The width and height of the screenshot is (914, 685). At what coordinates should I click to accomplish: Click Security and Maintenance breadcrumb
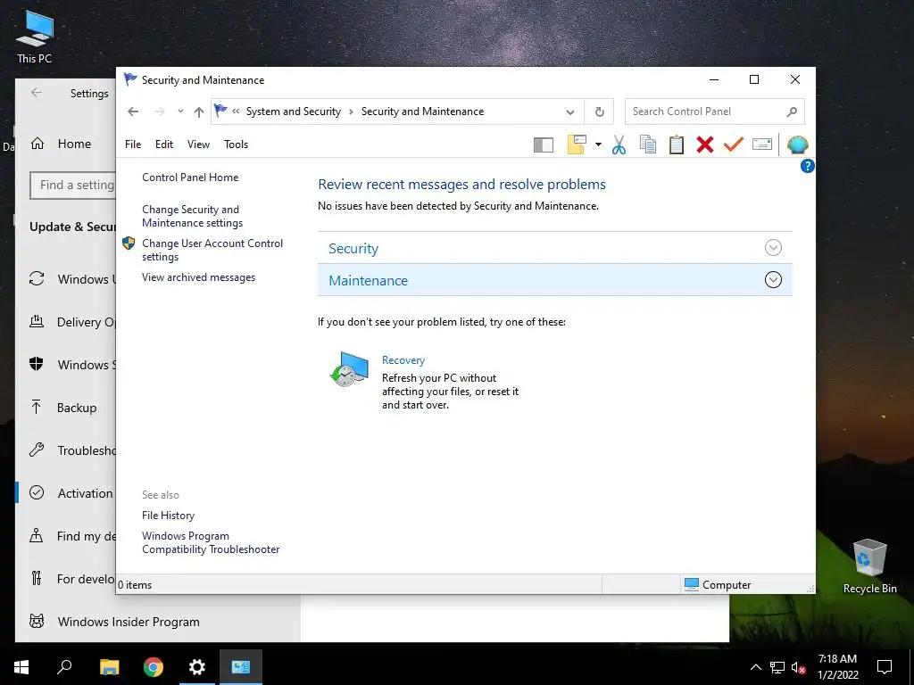coord(422,111)
